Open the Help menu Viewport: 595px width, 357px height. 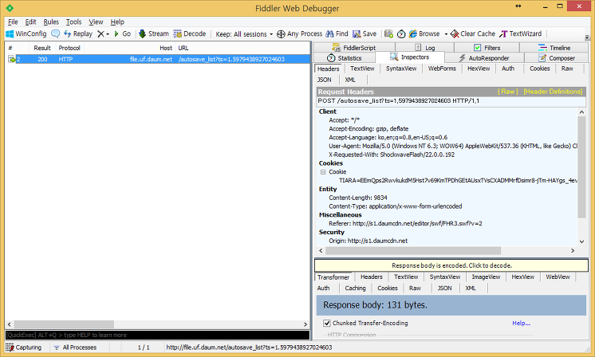(x=117, y=22)
